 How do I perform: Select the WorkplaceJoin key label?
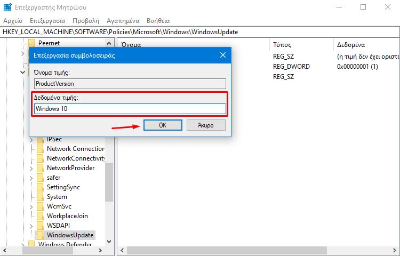(67, 215)
